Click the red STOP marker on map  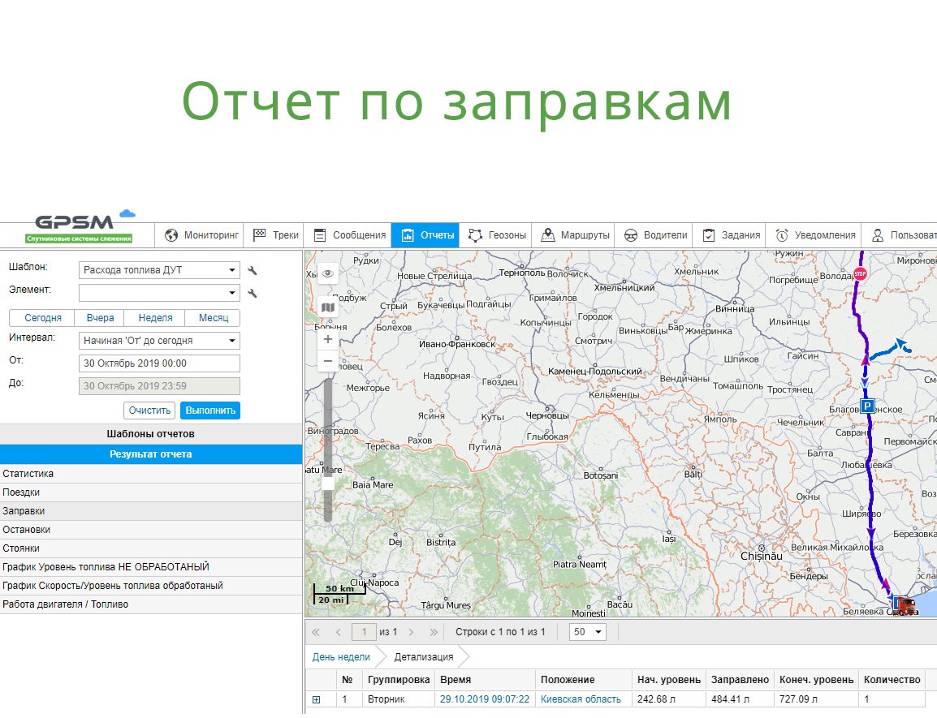click(x=860, y=274)
